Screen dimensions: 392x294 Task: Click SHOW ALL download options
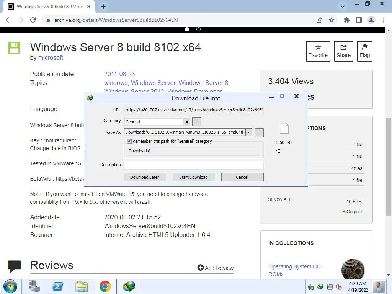tap(279, 199)
